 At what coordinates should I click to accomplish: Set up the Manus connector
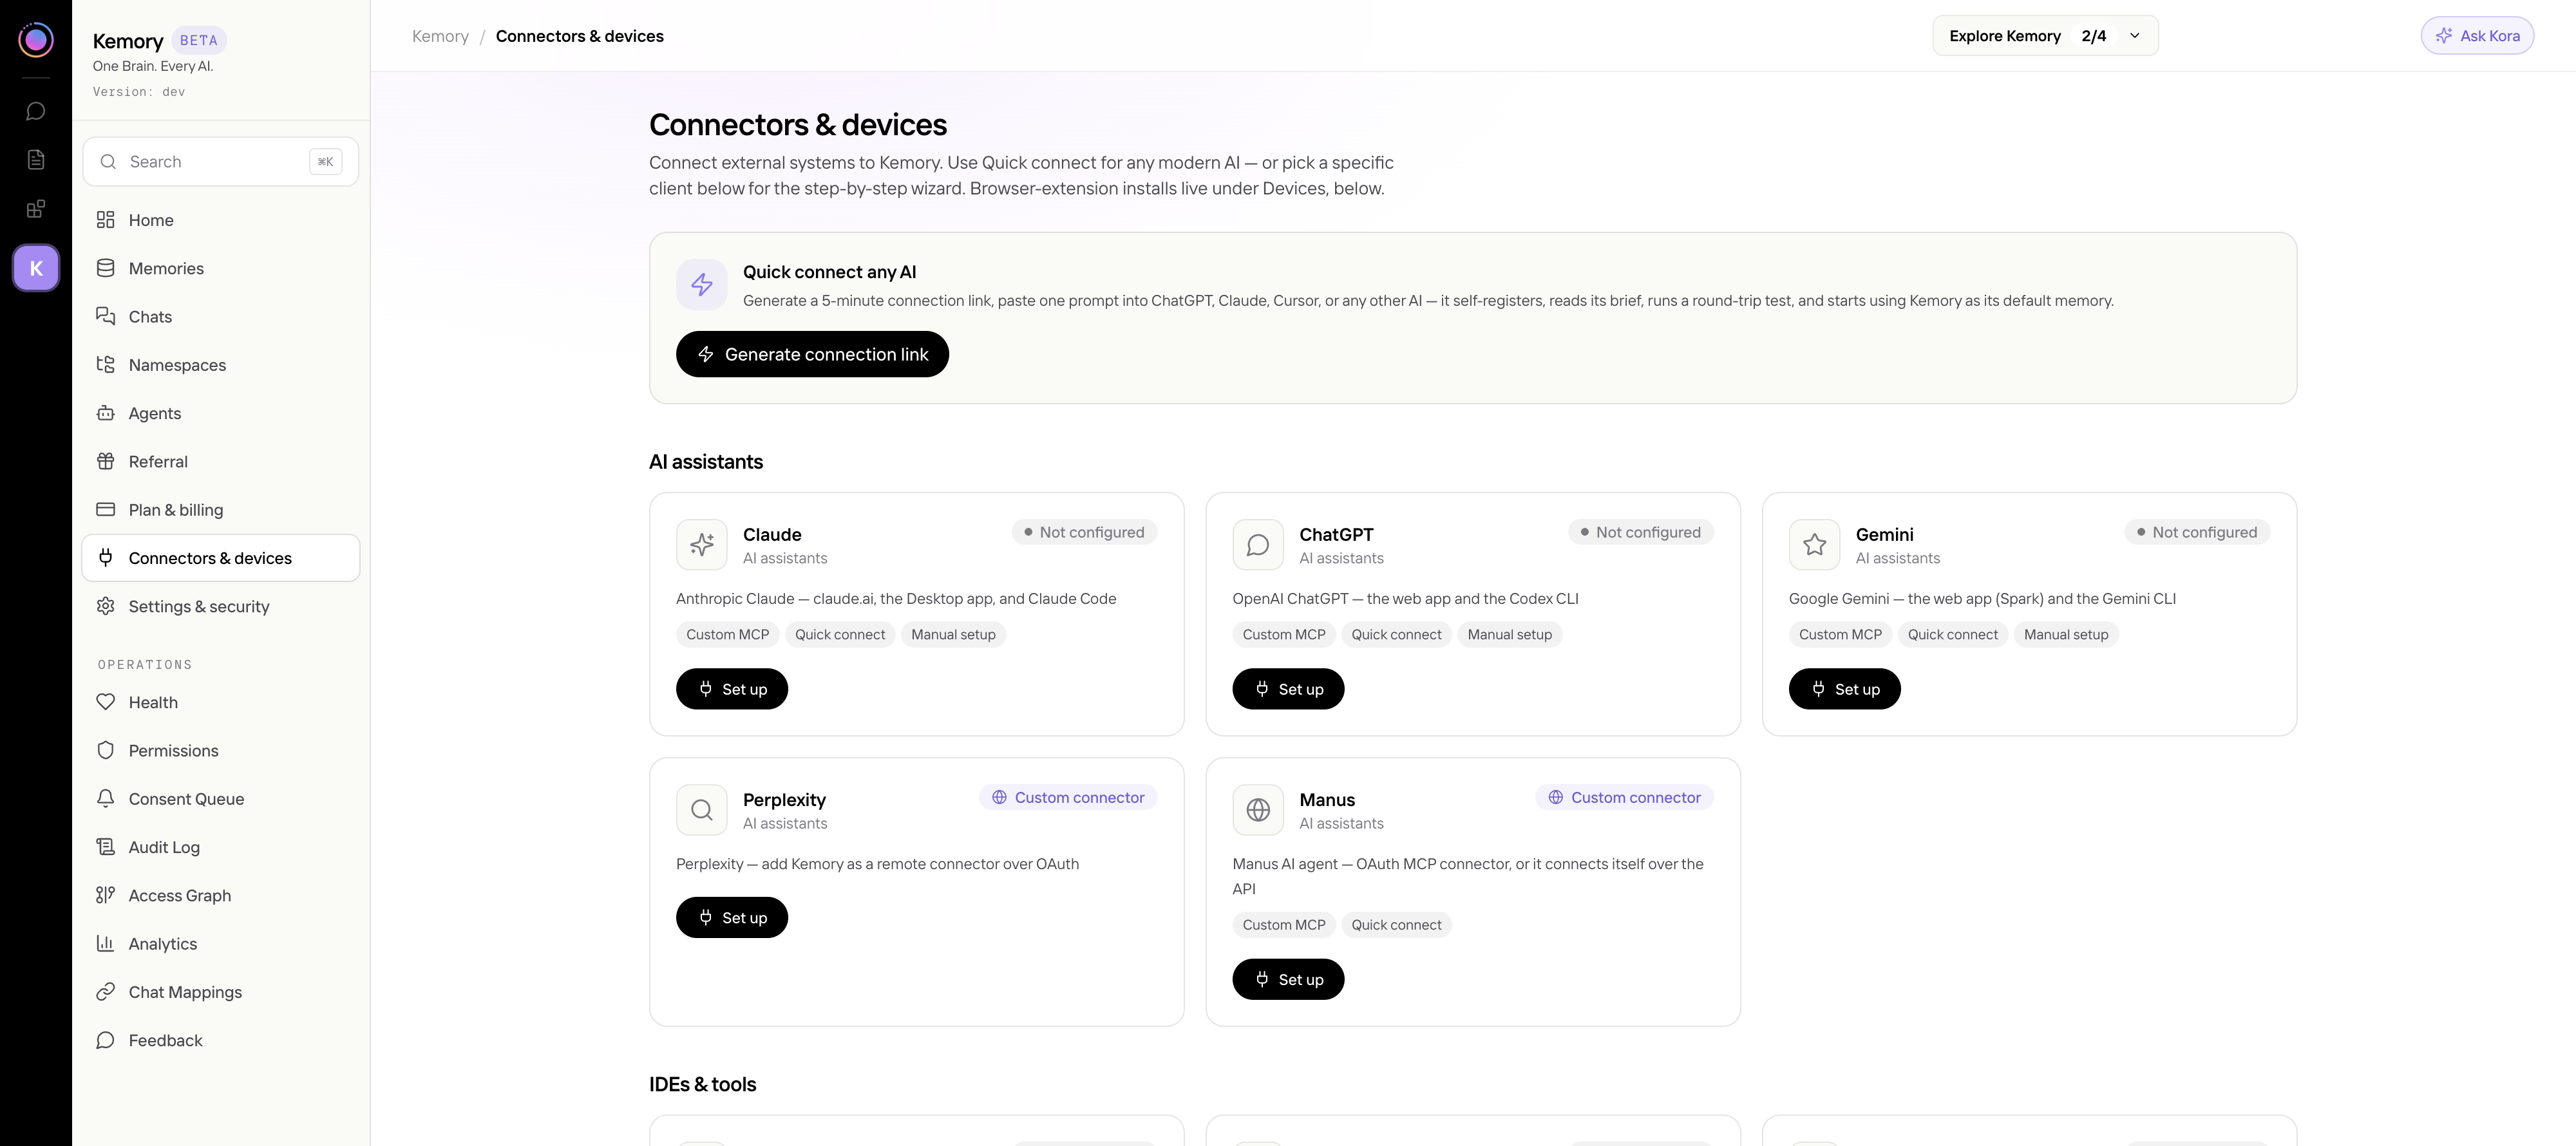[1288, 979]
